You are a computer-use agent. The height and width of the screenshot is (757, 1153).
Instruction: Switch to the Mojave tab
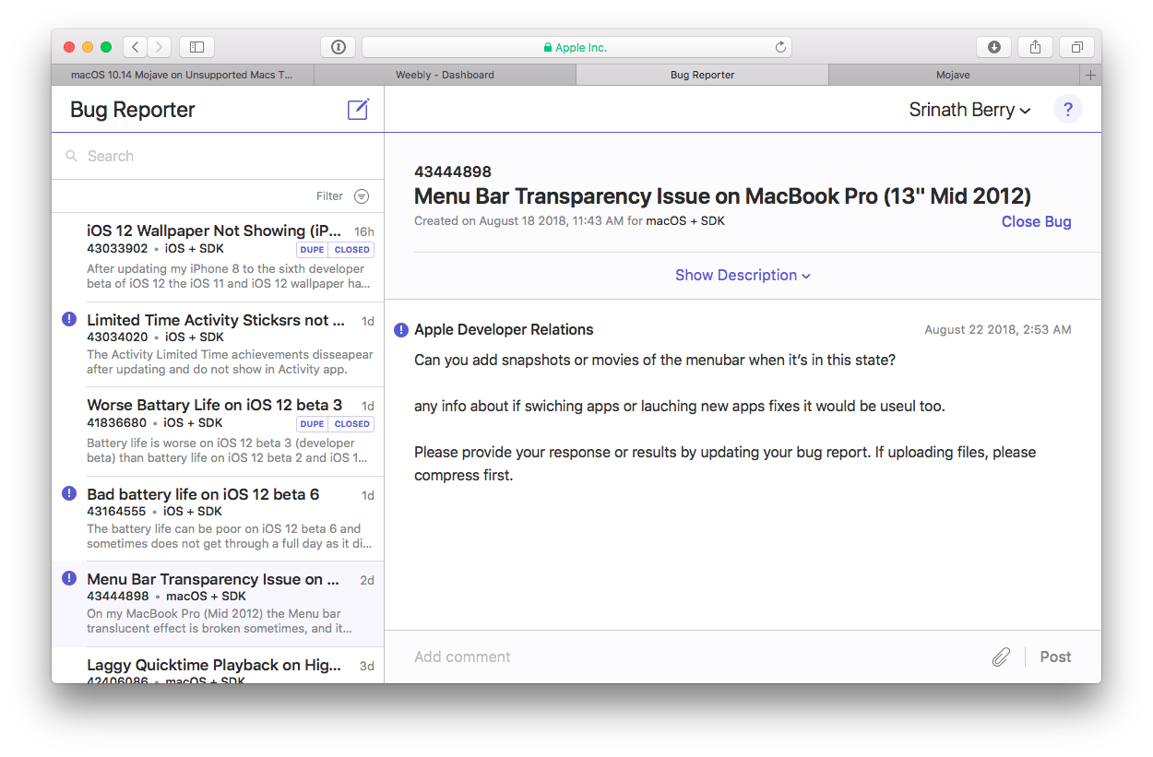tap(955, 75)
